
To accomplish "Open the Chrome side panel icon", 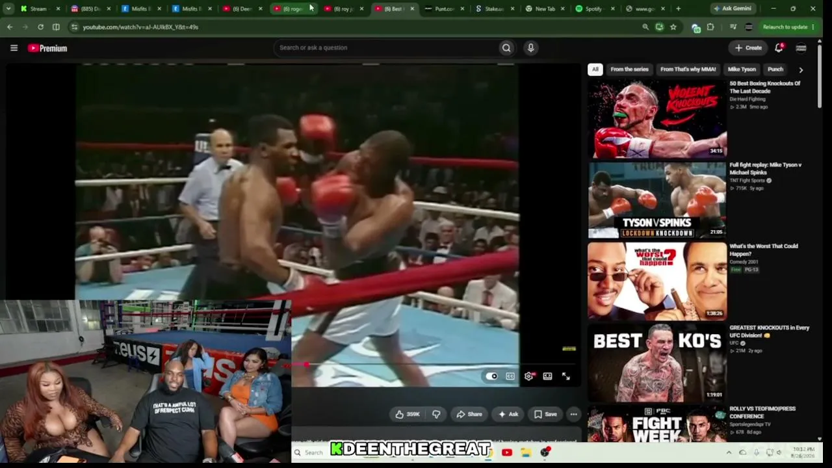I will point(56,27).
